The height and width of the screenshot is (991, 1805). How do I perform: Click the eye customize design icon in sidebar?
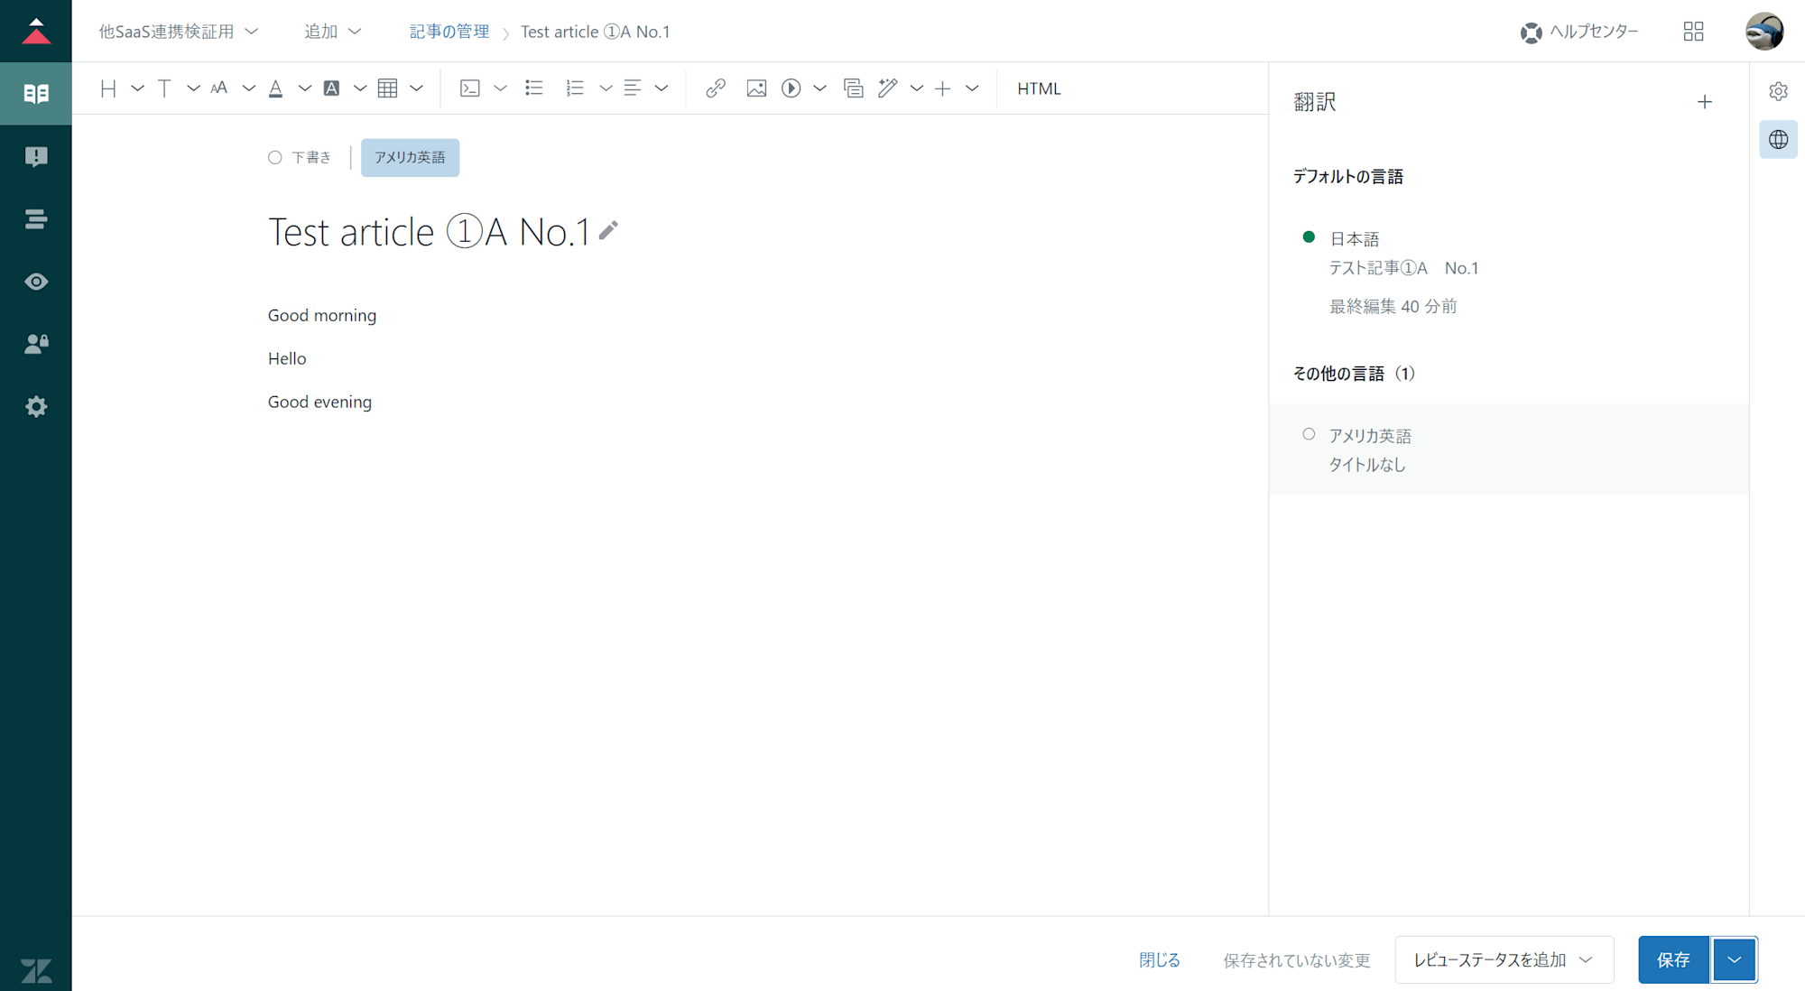point(36,282)
